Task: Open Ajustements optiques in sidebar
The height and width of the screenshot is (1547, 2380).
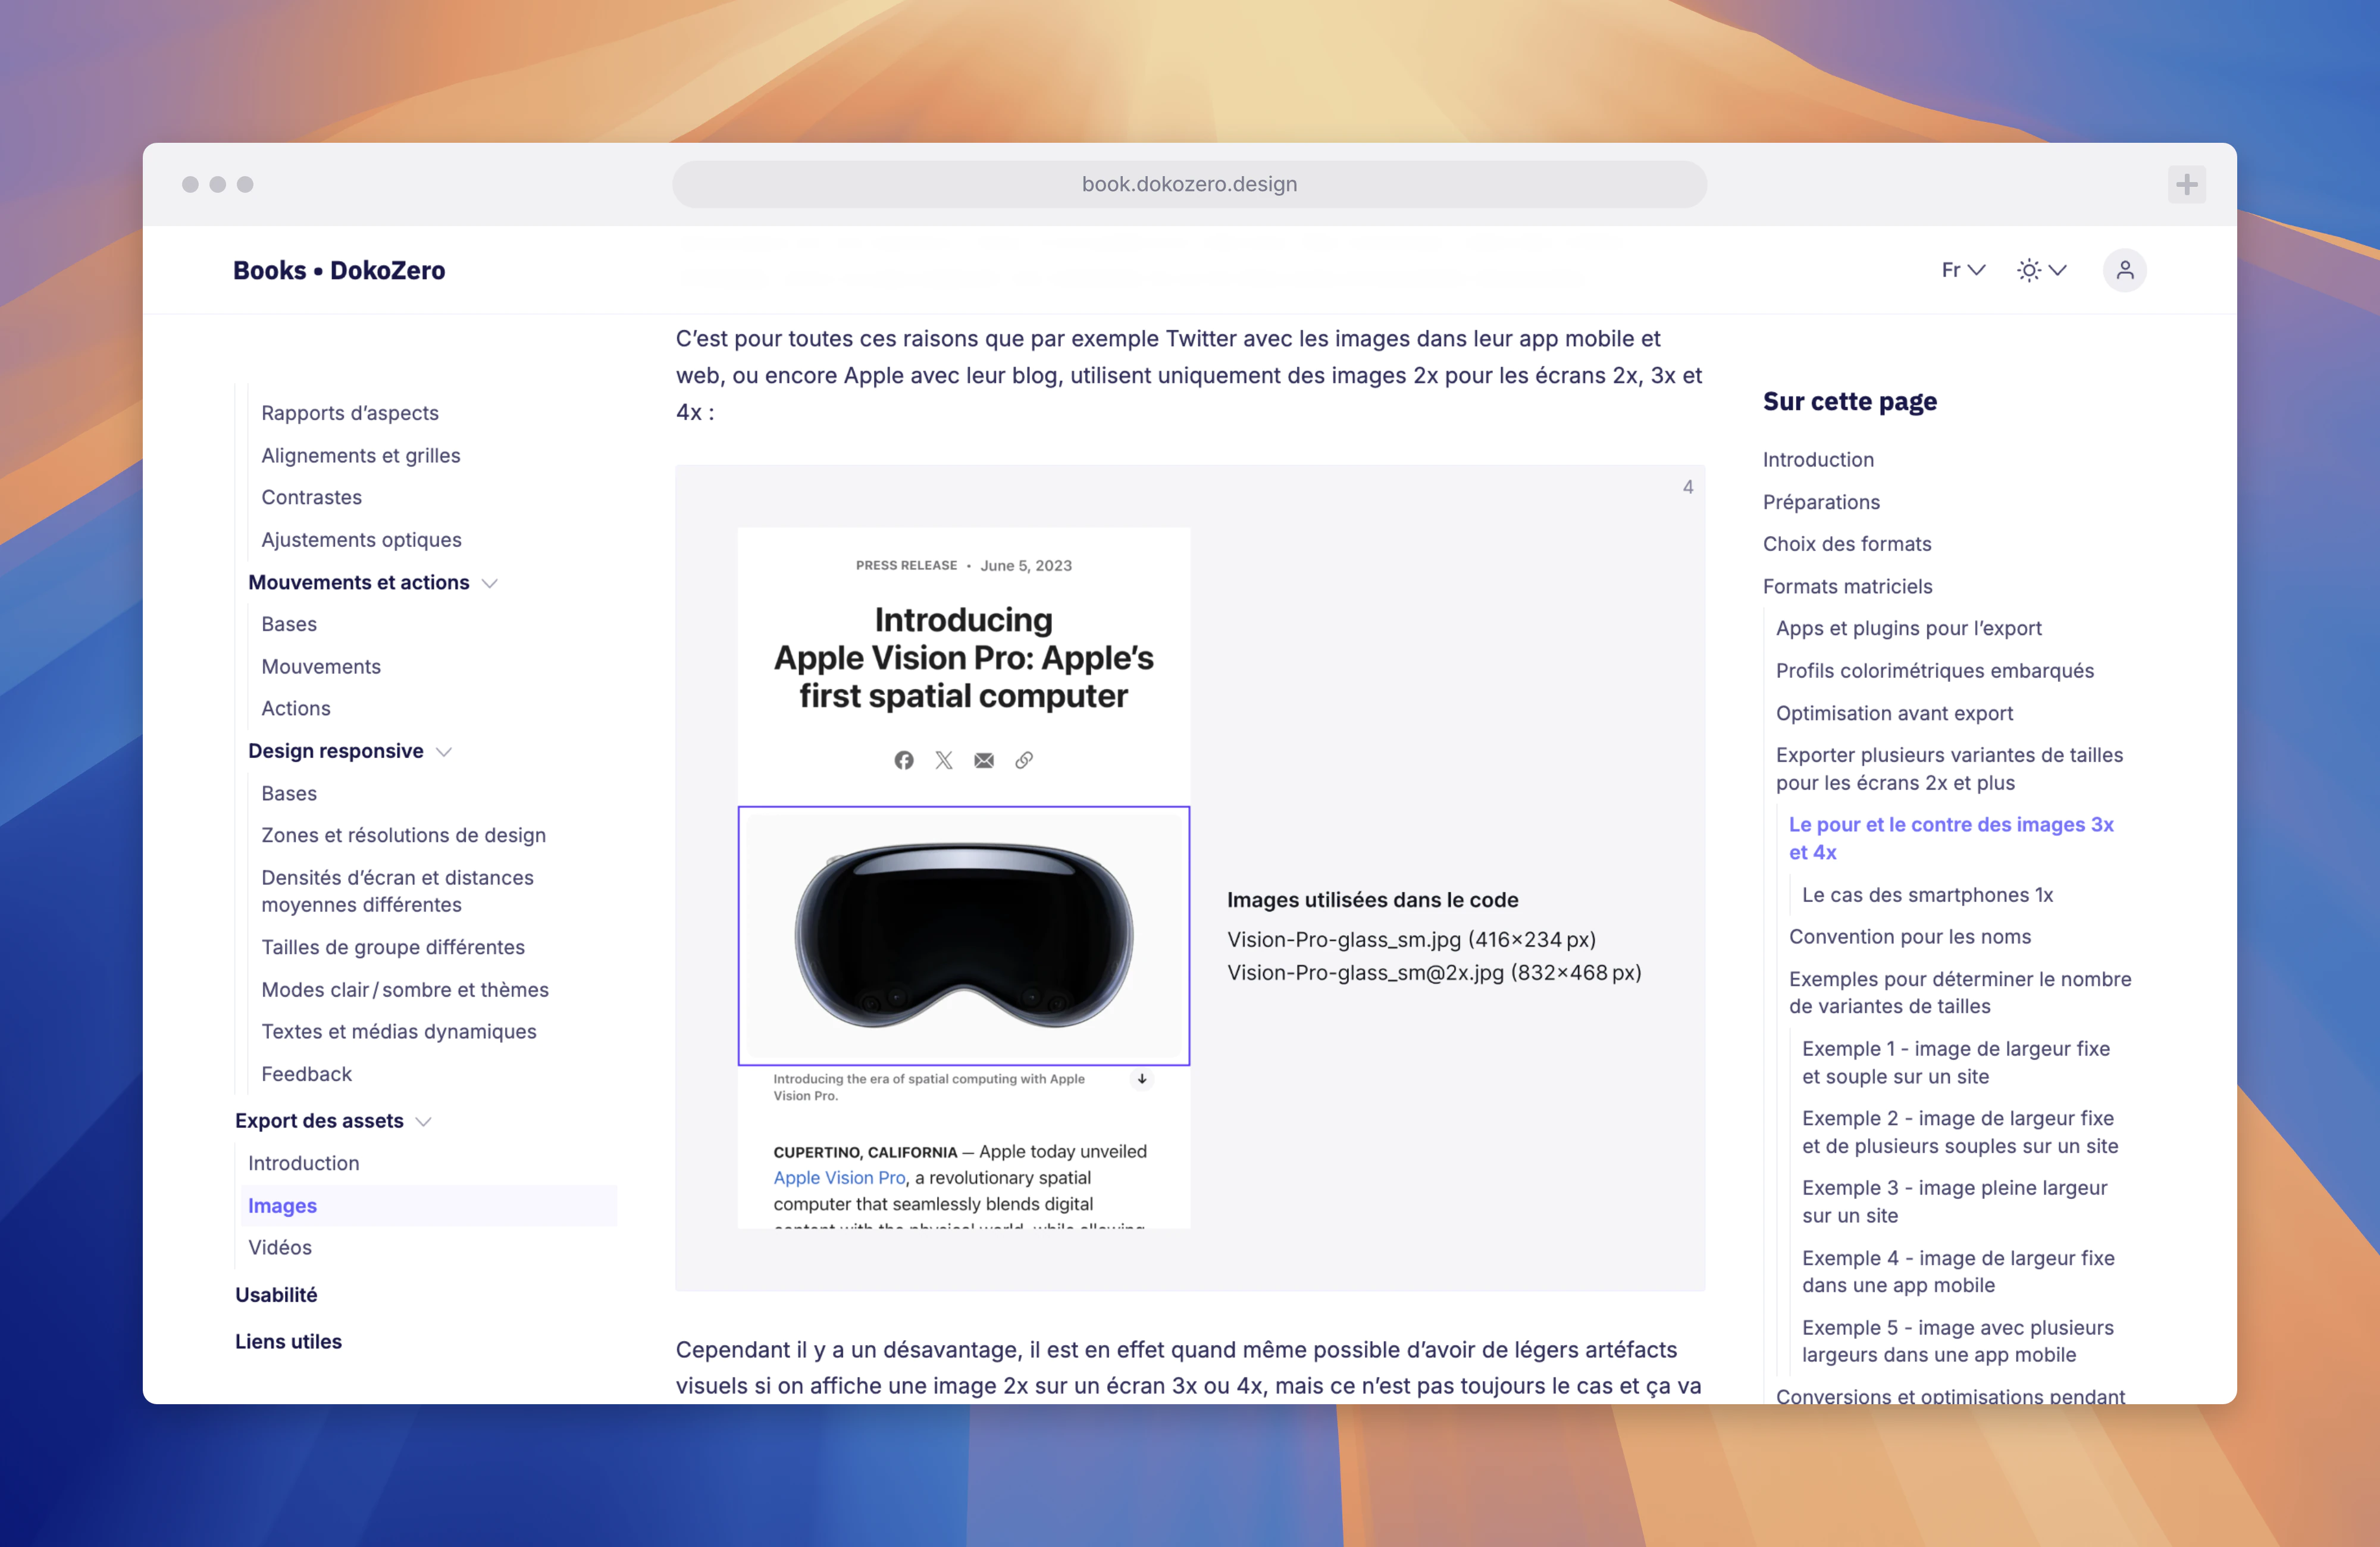Action: pos(362,540)
